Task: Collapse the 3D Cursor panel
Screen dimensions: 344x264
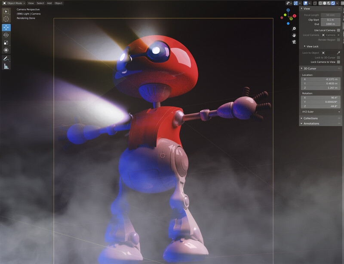Action: click(x=302, y=68)
